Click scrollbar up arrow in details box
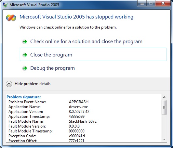This screenshot has width=173, height=148. point(164,97)
